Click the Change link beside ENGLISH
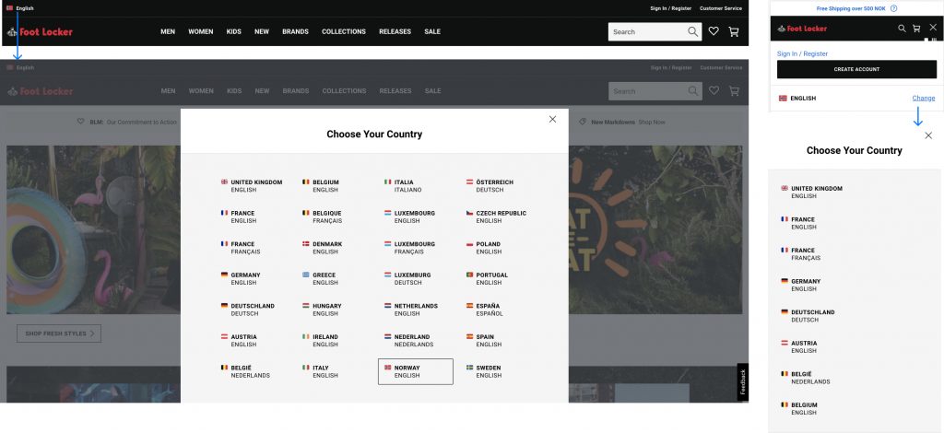944x433 pixels. [x=924, y=98]
